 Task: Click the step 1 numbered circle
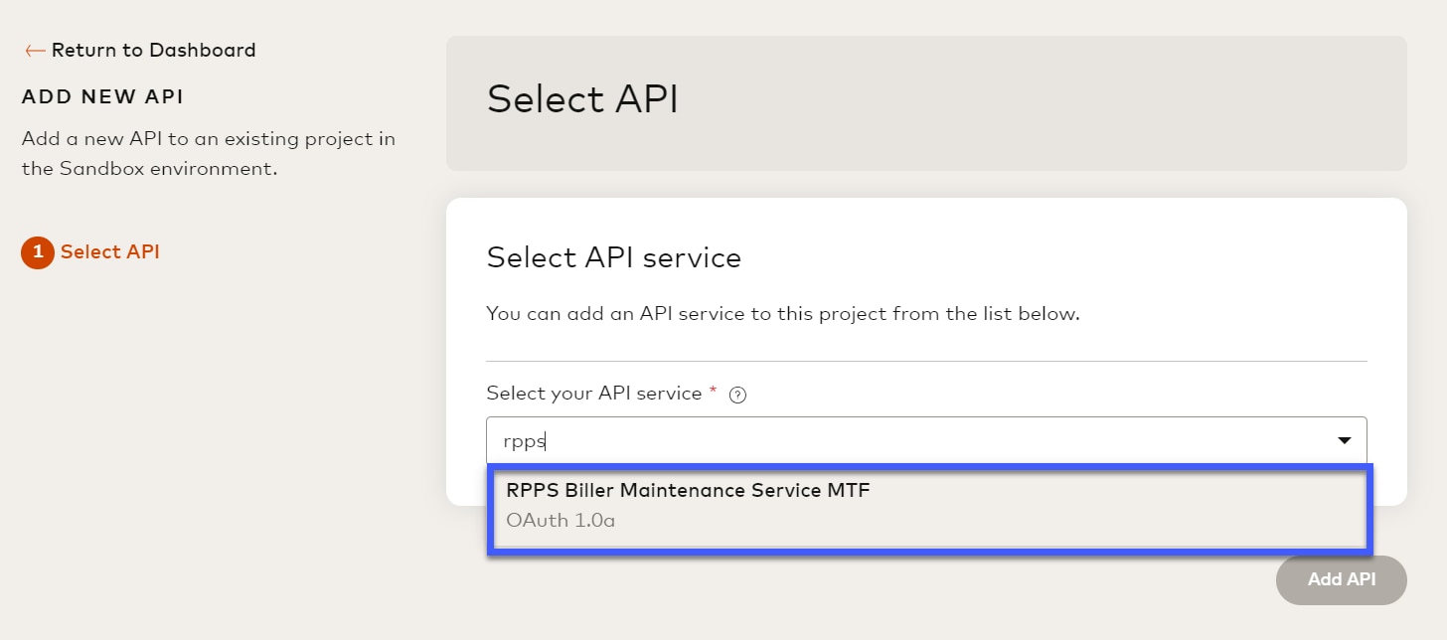pyautogui.click(x=38, y=252)
